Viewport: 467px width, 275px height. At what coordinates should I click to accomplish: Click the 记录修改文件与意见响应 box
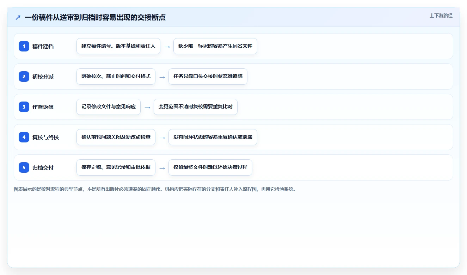[x=109, y=107]
